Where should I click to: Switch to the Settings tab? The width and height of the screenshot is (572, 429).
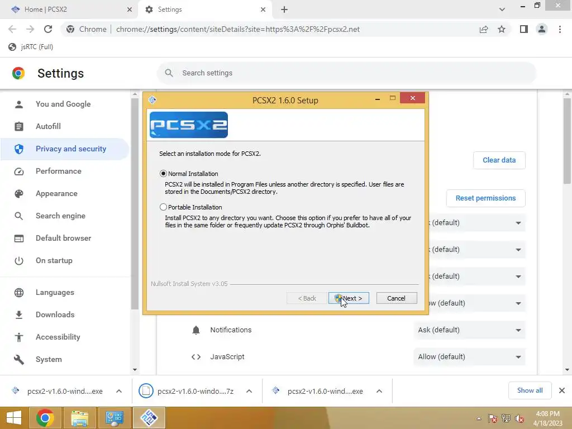(x=205, y=9)
